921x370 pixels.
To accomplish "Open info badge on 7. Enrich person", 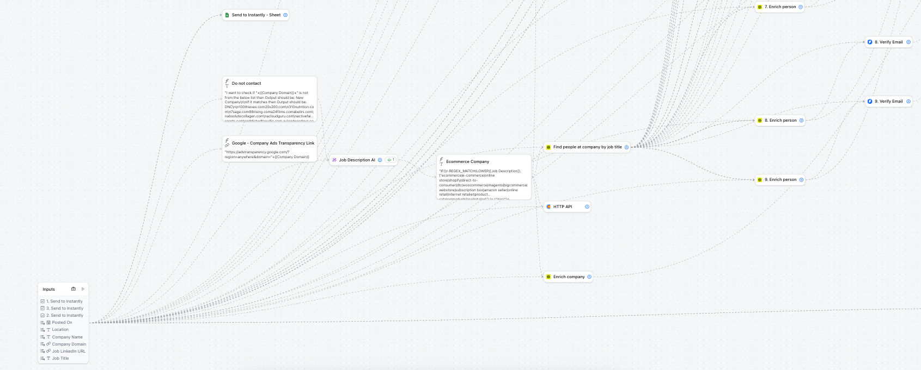I will click(x=801, y=7).
